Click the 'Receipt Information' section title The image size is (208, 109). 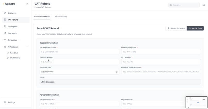pyautogui.click(x=49, y=43)
